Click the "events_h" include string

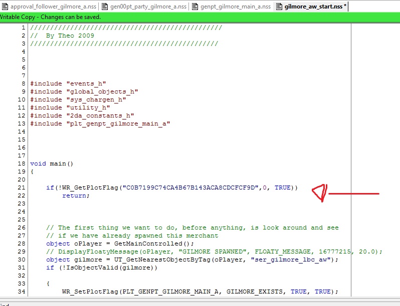coord(86,83)
